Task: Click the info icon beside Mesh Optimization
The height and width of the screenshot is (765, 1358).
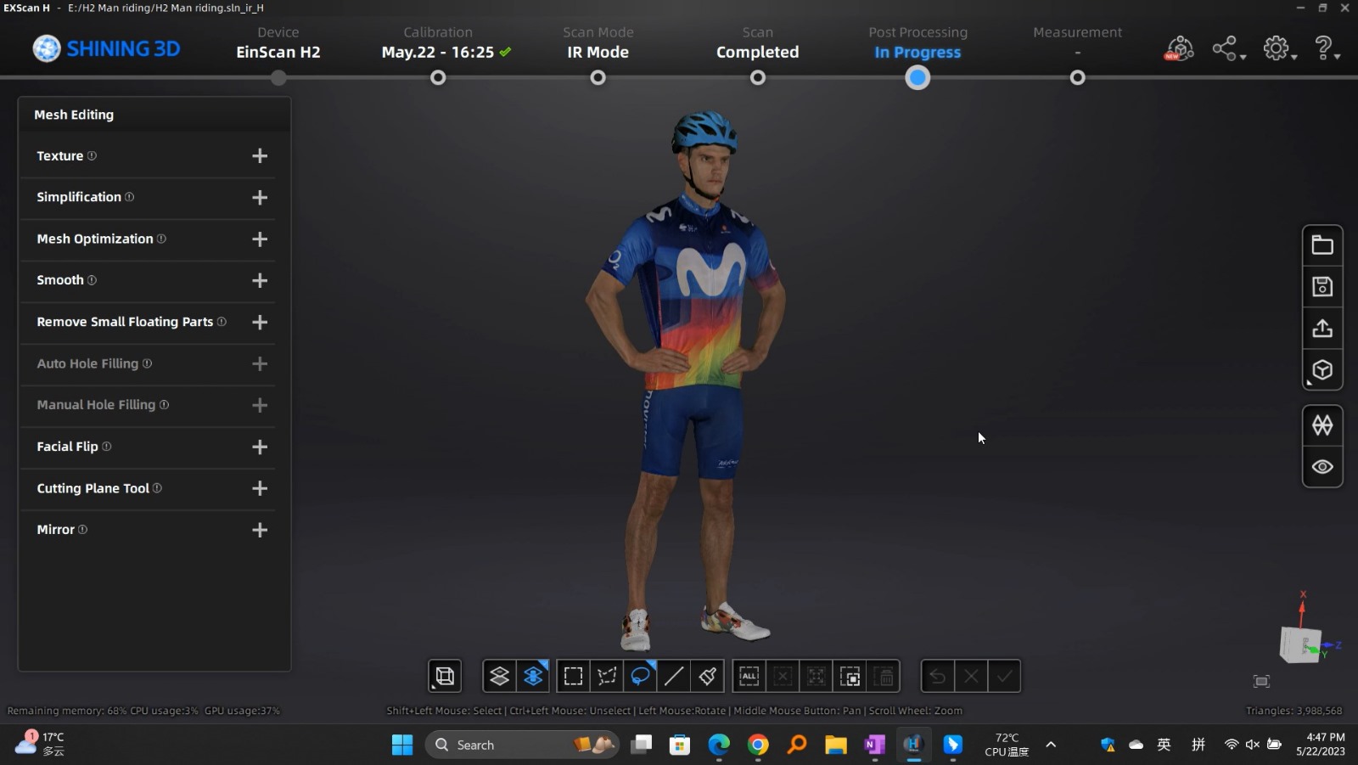Action: click(161, 239)
